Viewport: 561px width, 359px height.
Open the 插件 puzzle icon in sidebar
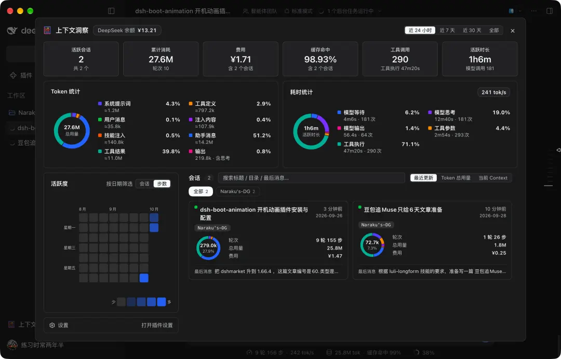13,75
